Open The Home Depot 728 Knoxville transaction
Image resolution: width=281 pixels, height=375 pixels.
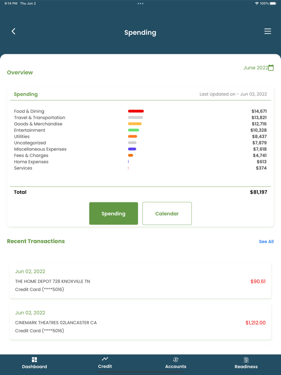(x=140, y=281)
